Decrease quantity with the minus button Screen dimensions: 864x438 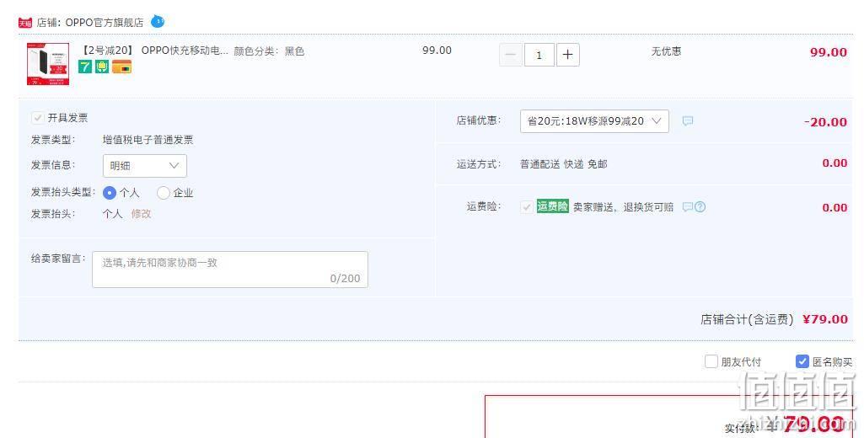point(511,55)
